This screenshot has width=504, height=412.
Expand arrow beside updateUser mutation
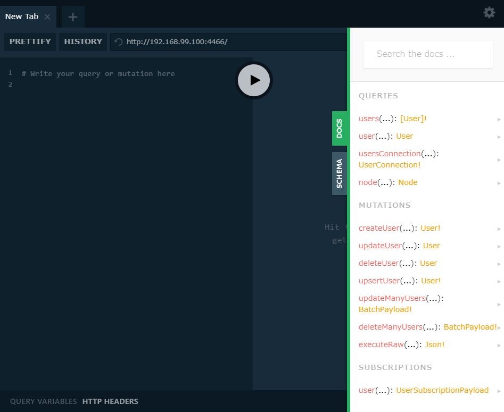click(x=499, y=247)
